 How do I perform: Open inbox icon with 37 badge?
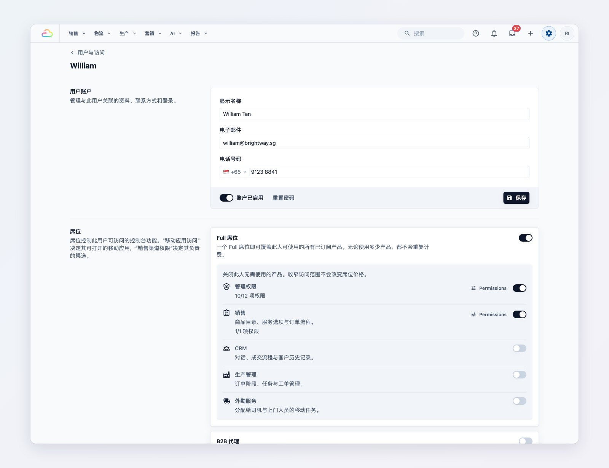pos(512,34)
